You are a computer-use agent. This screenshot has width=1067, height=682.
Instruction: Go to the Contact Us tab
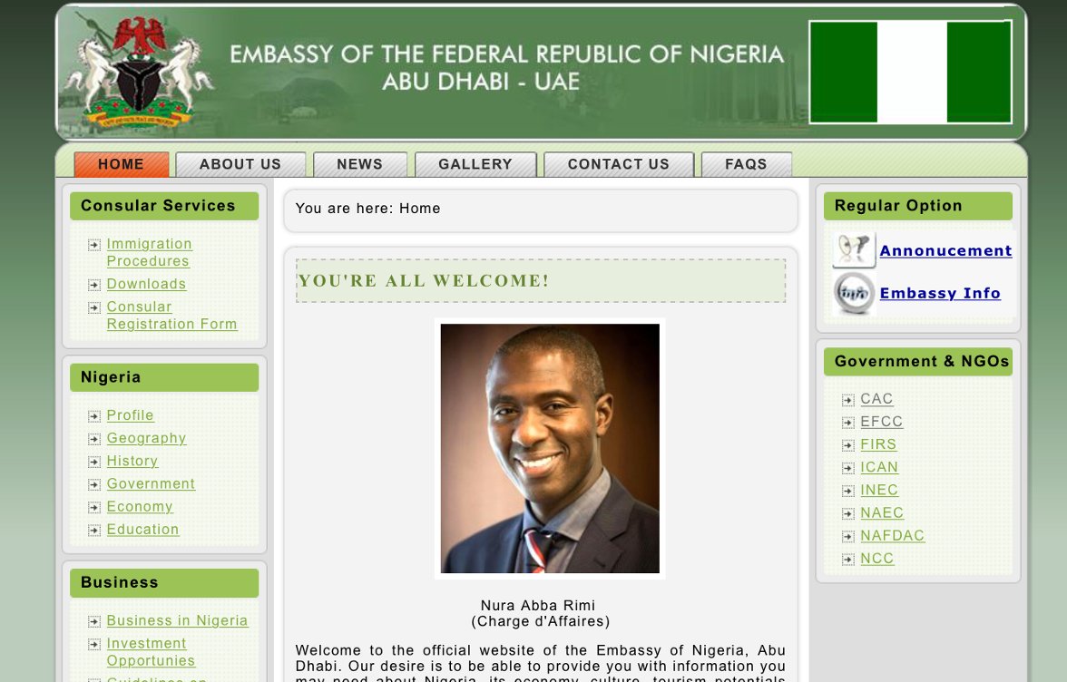tap(619, 164)
